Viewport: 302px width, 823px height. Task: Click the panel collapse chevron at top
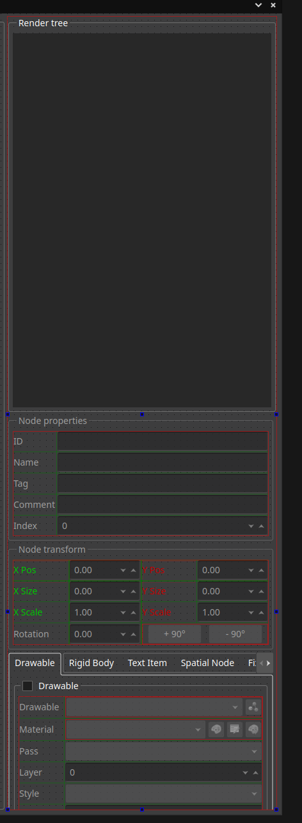(258, 5)
